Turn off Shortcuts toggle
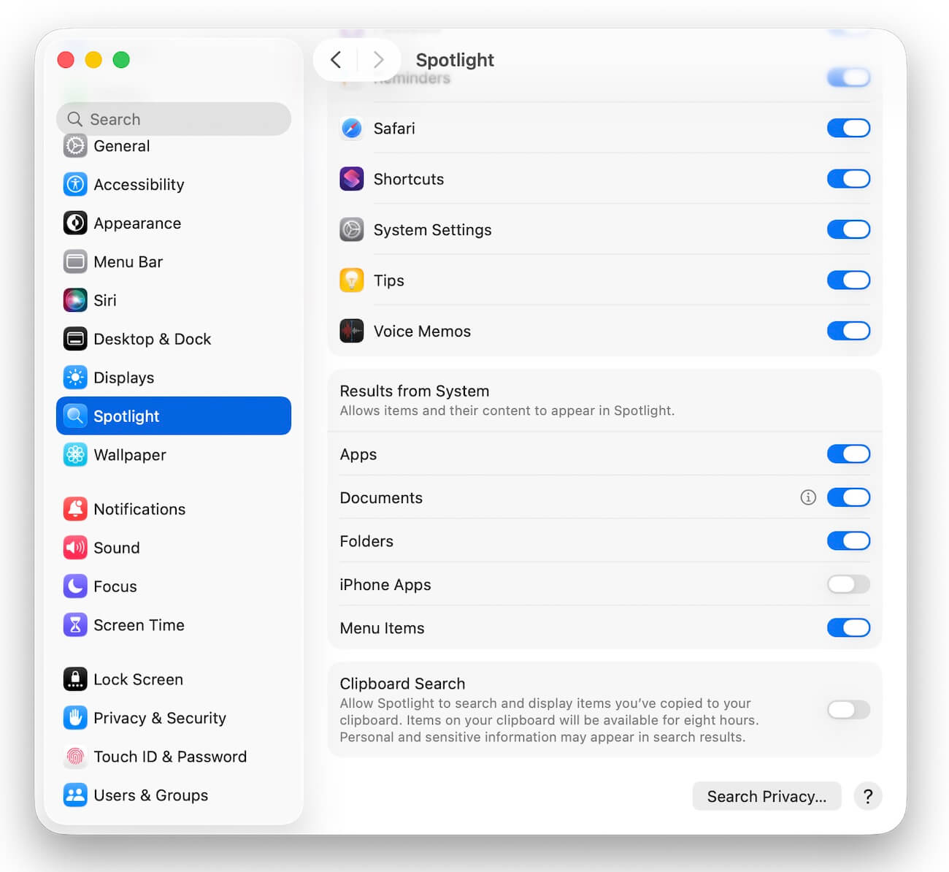 [x=848, y=179]
